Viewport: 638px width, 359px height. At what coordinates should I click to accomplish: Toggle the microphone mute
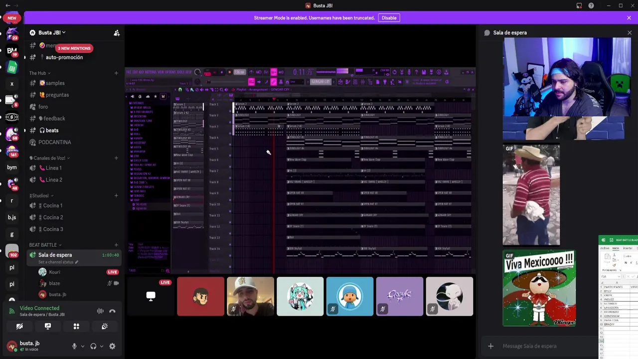(74, 346)
